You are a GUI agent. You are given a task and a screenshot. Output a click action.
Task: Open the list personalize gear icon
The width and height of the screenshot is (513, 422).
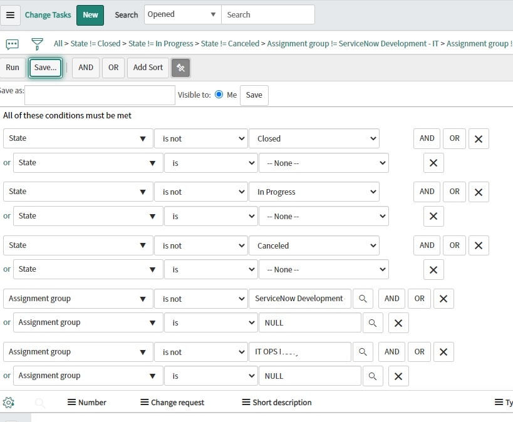(9, 403)
